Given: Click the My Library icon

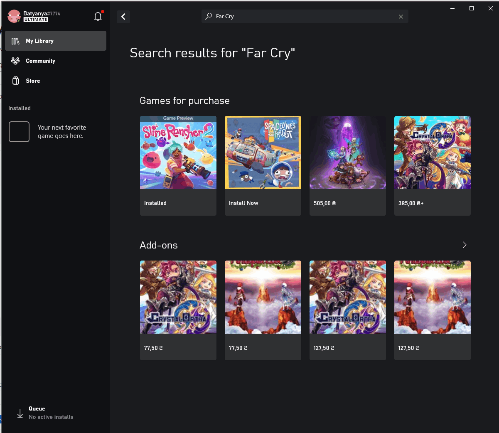Looking at the screenshot, I should pos(15,41).
